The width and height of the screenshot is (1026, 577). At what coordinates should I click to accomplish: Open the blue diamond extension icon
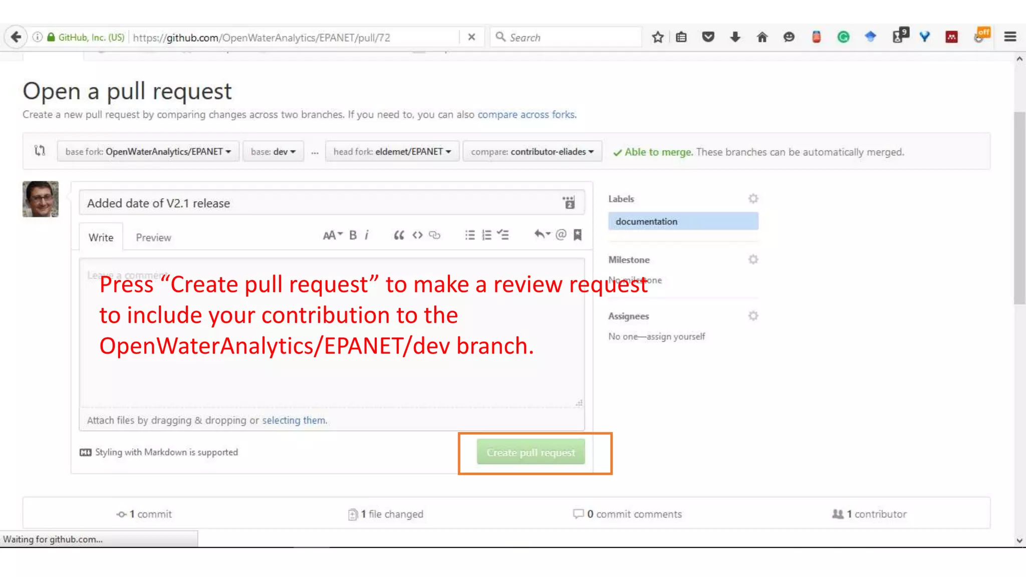point(870,37)
